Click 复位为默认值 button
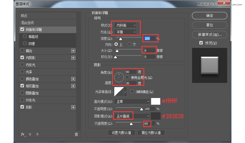This screenshot has width=245, height=143. 151,133
